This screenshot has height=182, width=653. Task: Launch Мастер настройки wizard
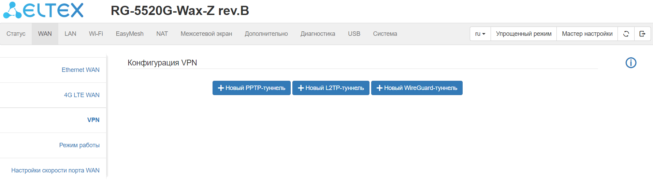click(587, 34)
